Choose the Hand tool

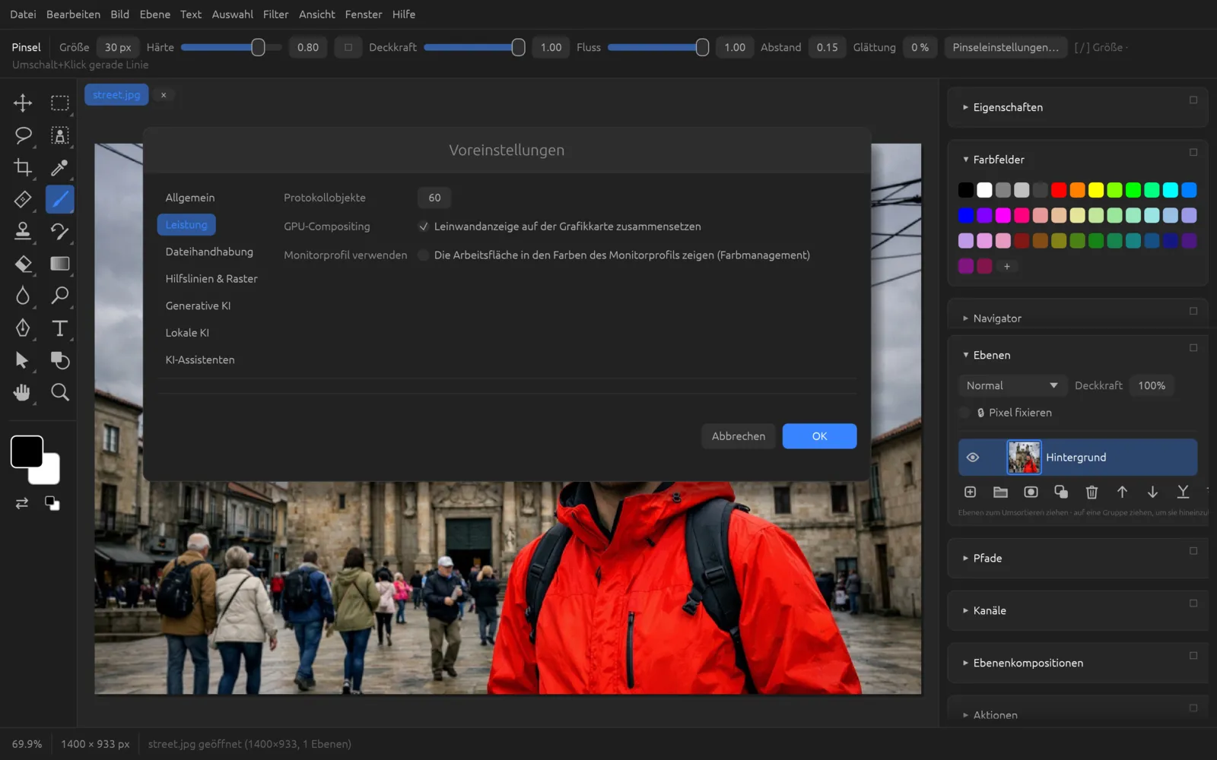pyautogui.click(x=23, y=392)
